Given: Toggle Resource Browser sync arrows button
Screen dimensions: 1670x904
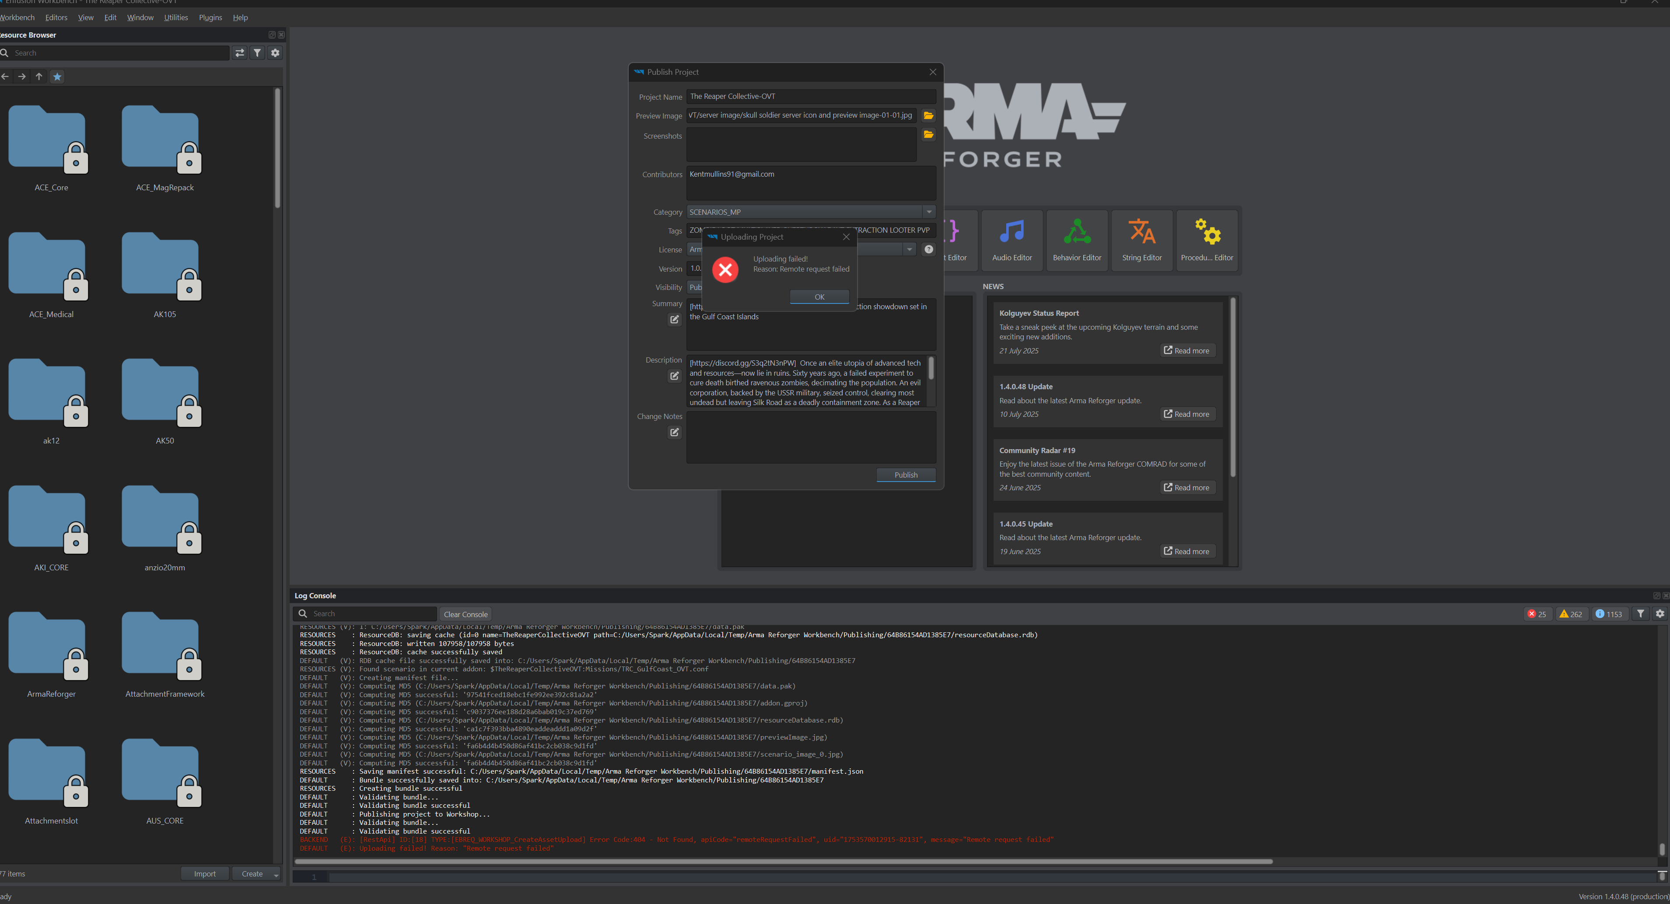Looking at the screenshot, I should (x=240, y=53).
